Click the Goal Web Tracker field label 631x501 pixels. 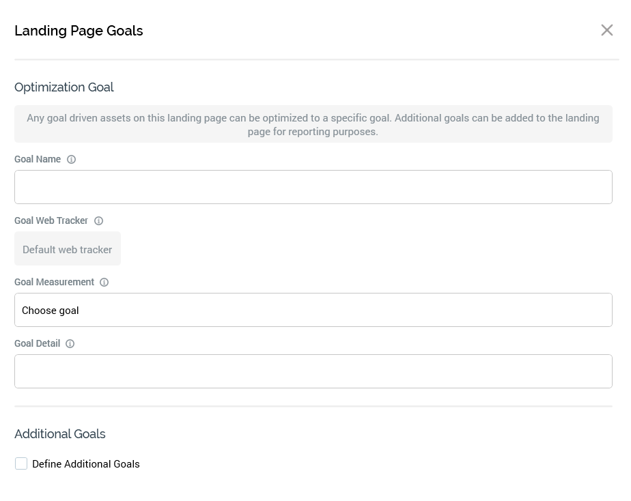click(51, 220)
